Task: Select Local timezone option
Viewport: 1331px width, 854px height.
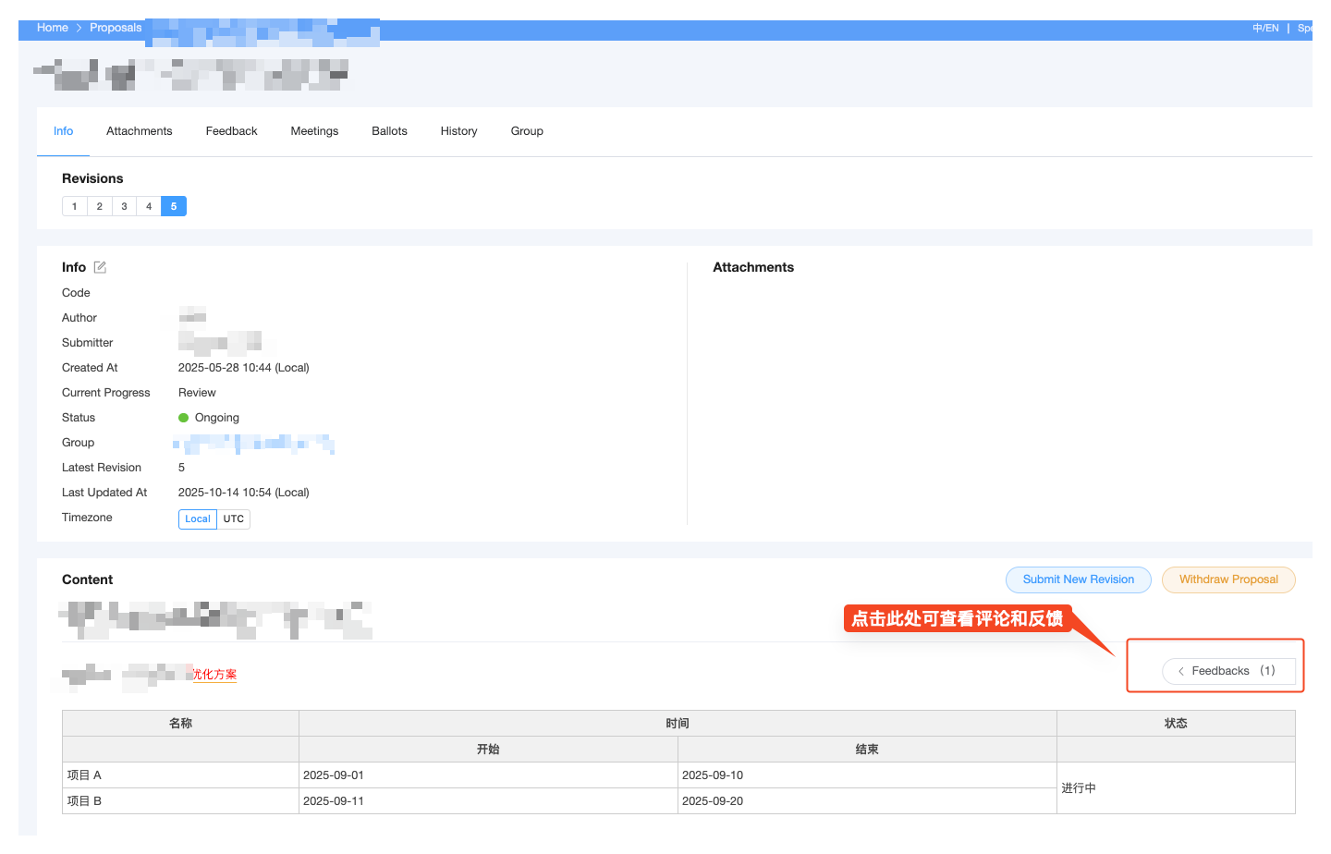Action: [x=197, y=518]
